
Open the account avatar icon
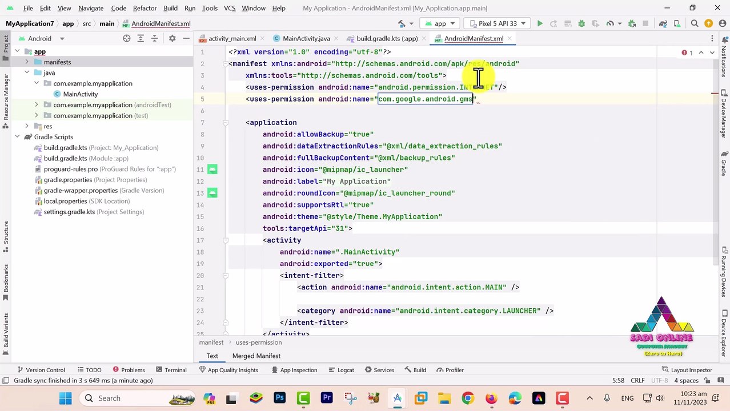point(722,23)
